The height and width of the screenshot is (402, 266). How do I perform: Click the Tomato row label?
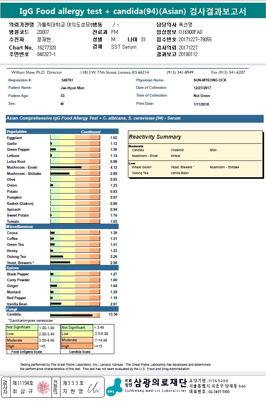click(x=13, y=222)
